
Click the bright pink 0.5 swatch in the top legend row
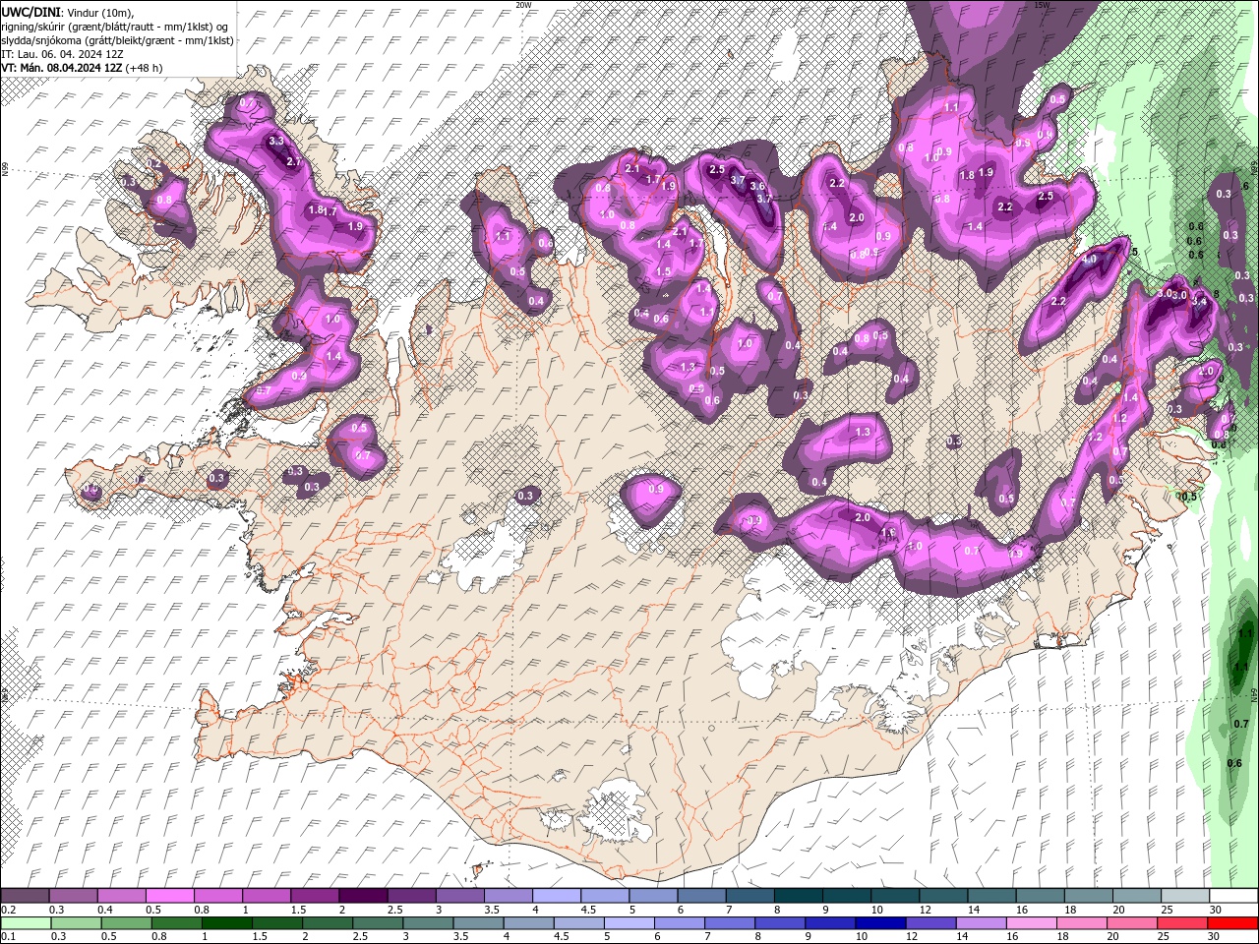(x=169, y=896)
